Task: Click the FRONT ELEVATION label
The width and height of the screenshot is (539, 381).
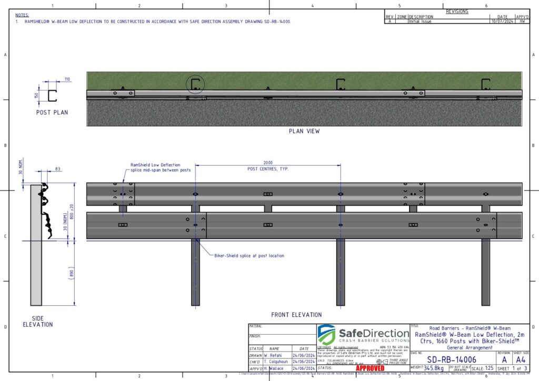Action: pos(296,315)
